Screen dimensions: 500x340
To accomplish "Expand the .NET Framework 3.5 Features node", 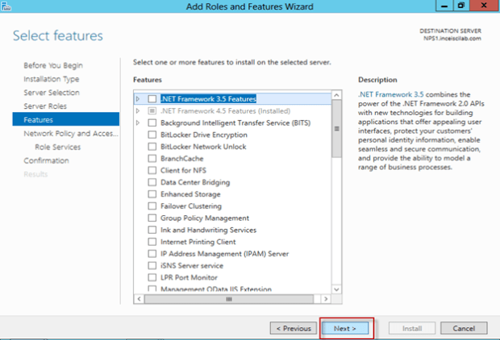I will 139,99.
